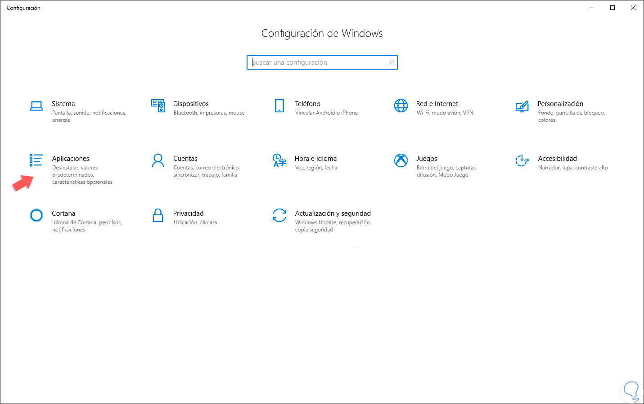Click the text "Bluetooth, impresoras, mouse"
Image resolution: width=644 pixels, height=404 pixels.
[x=209, y=113]
